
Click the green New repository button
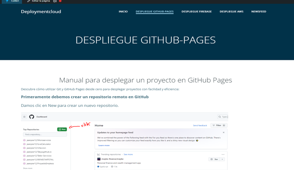tap(62, 129)
